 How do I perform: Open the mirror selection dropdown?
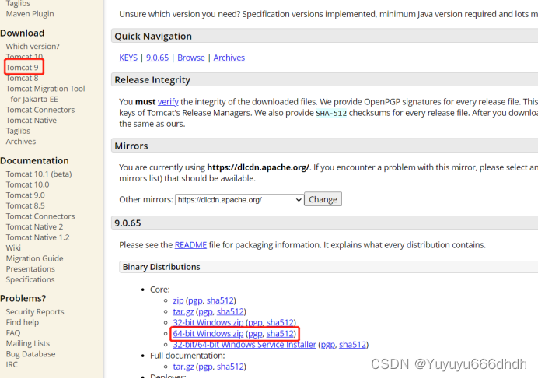[x=239, y=200]
